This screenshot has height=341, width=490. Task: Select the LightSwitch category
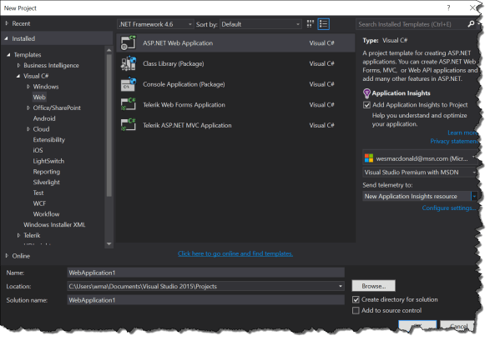point(48,161)
